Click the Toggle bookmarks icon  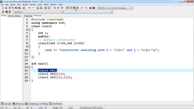point(6,12)
